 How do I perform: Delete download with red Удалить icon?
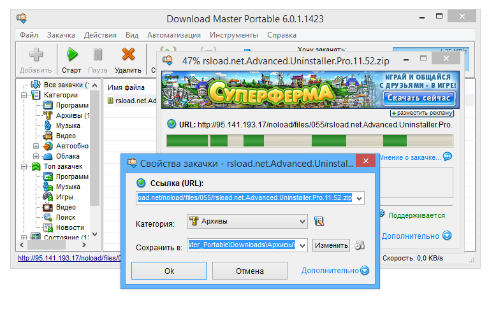click(128, 54)
